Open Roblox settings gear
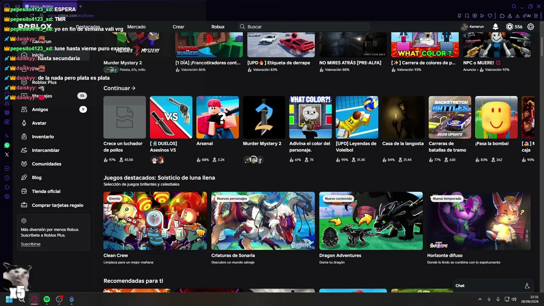544x306 pixels. pyautogui.click(x=531, y=27)
